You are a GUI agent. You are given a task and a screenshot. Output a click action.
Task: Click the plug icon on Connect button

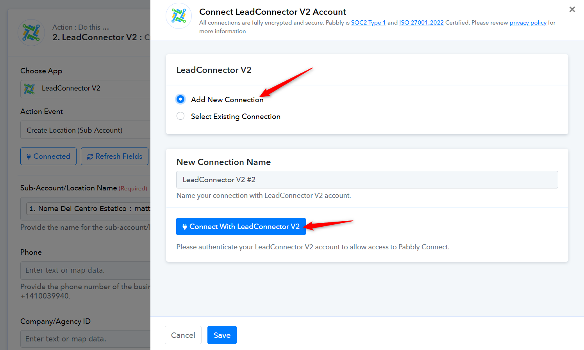pos(185,227)
